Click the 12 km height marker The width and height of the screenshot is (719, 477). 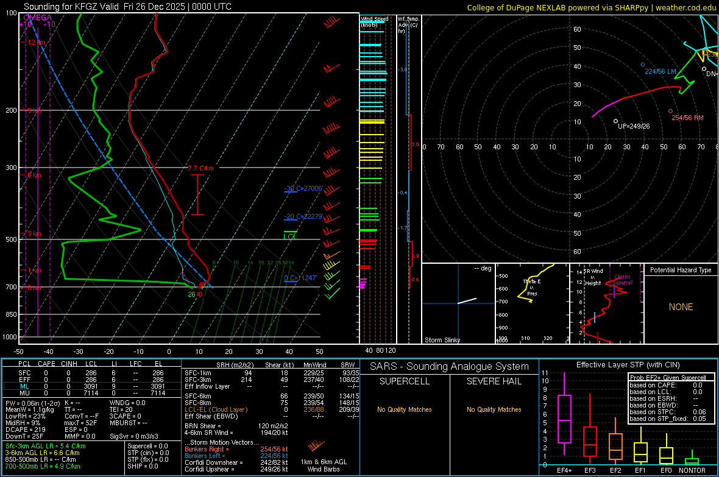pos(36,42)
